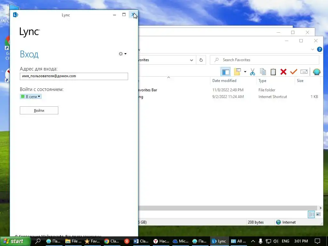Image resolution: width=328 pixels, height=246 pixels.
Task: Click the Classic Shell seashell icon
Action: pos(316,72)
